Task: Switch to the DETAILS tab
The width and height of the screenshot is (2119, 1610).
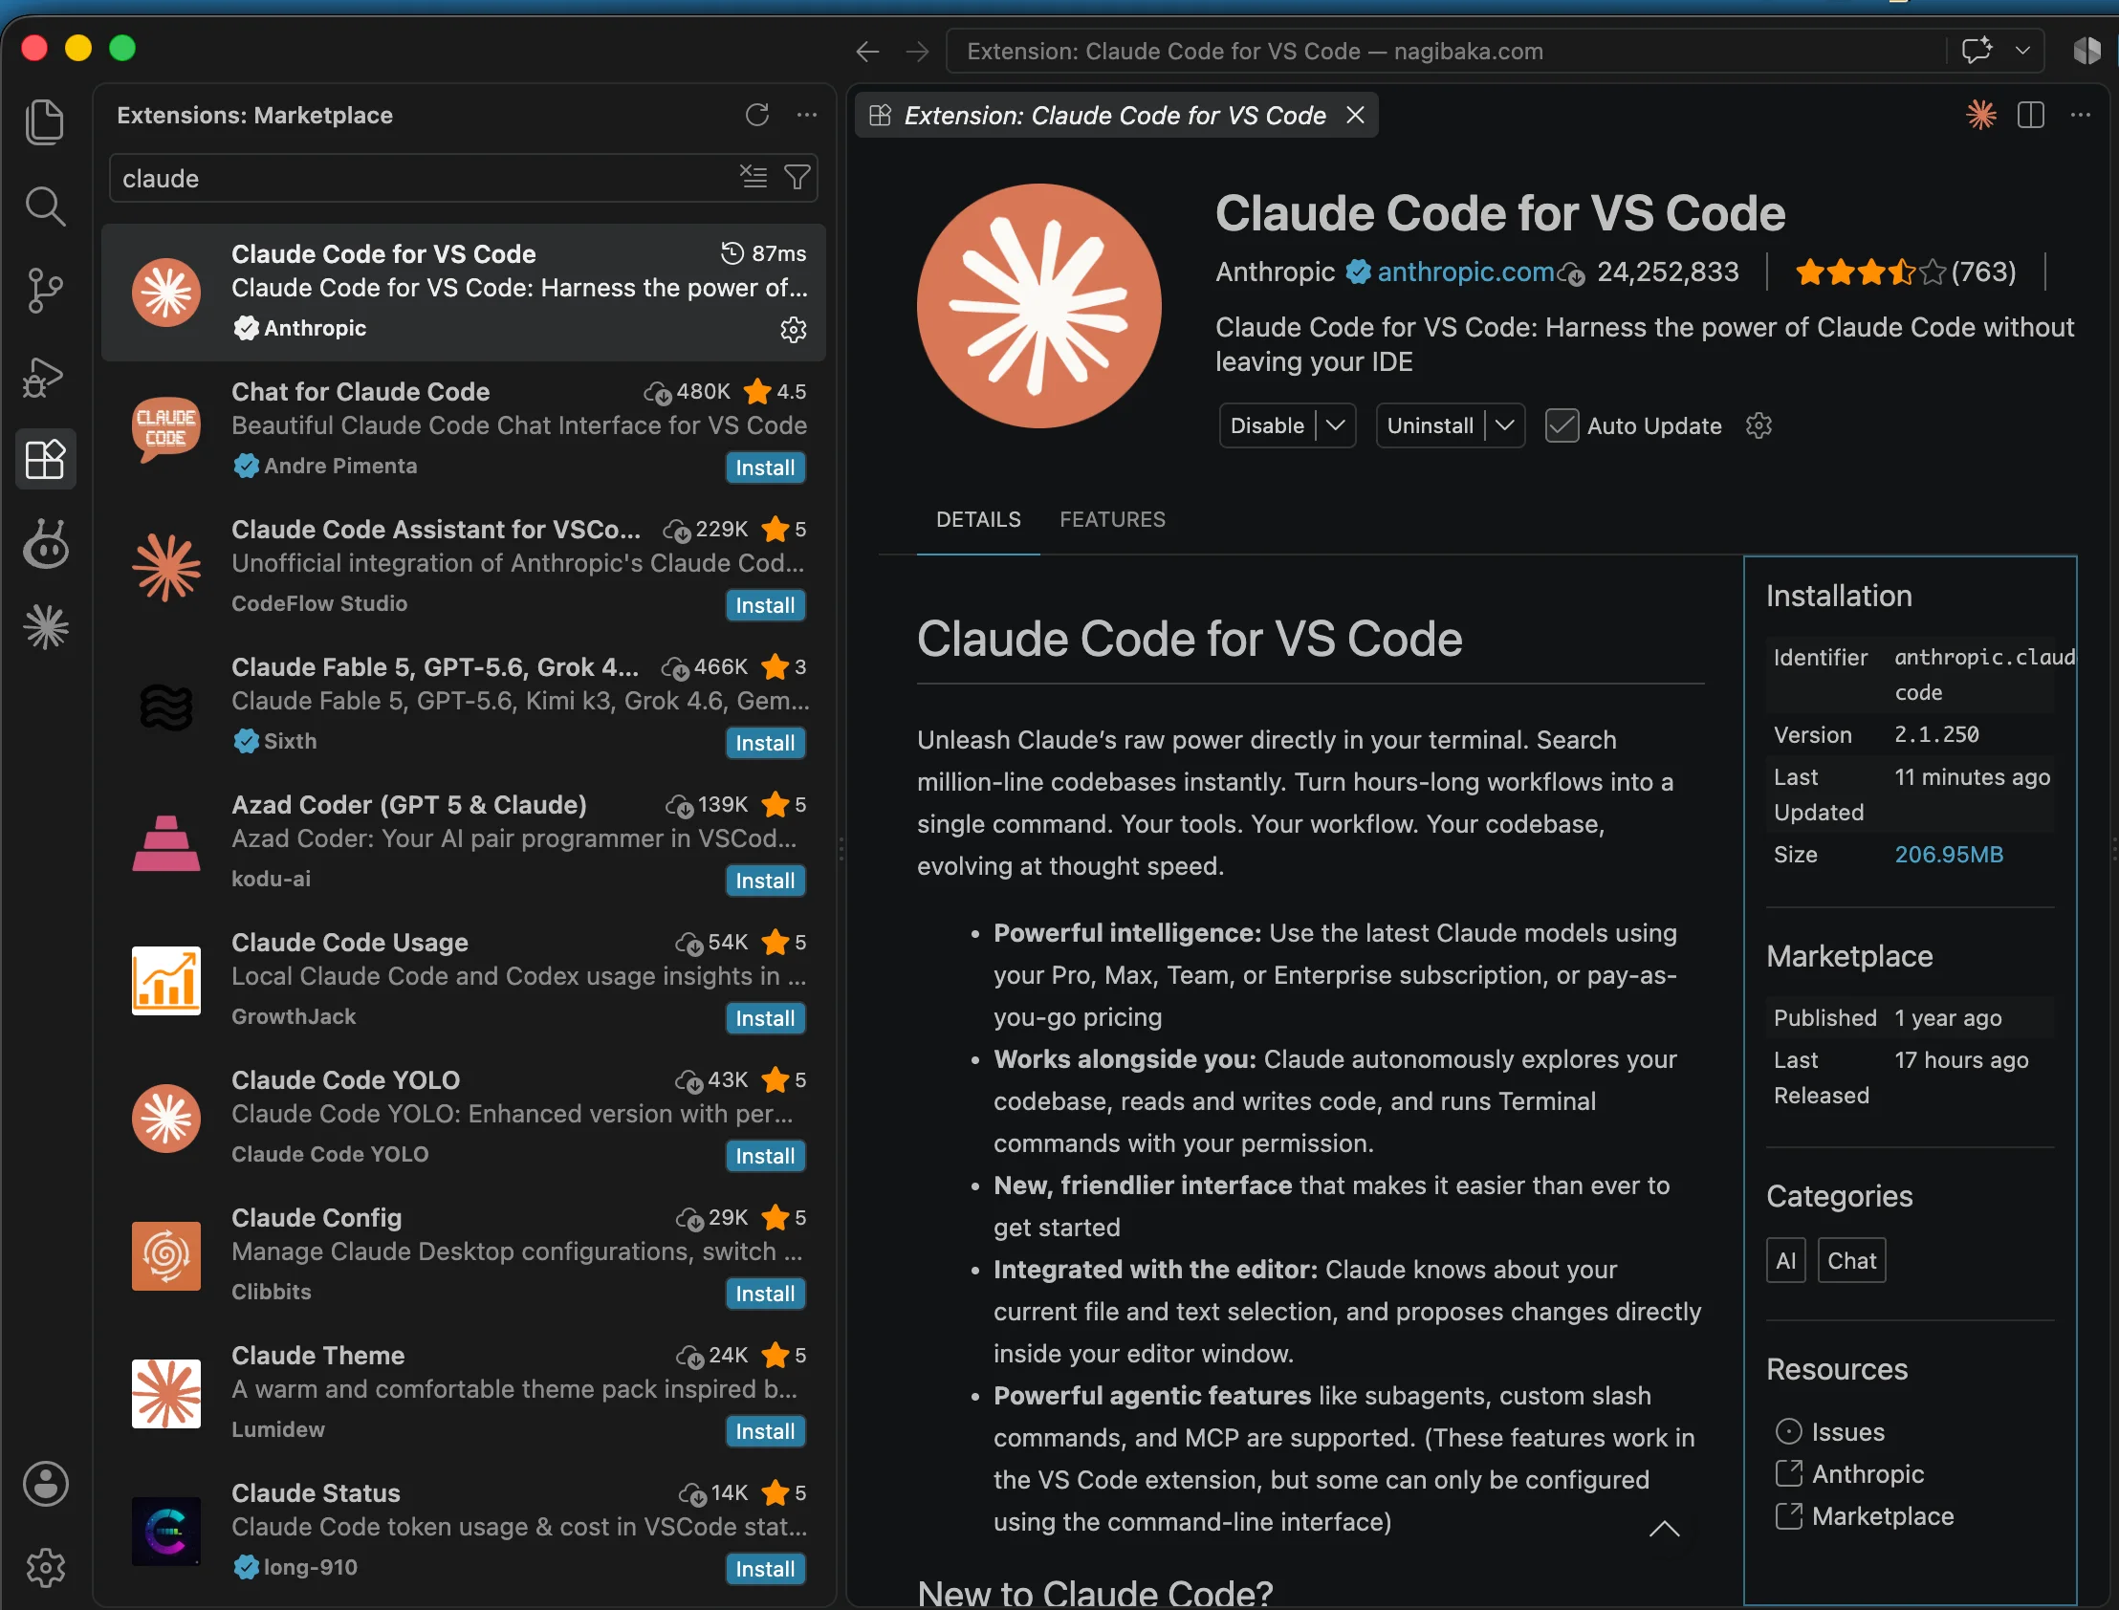Action: pos(978,519)
